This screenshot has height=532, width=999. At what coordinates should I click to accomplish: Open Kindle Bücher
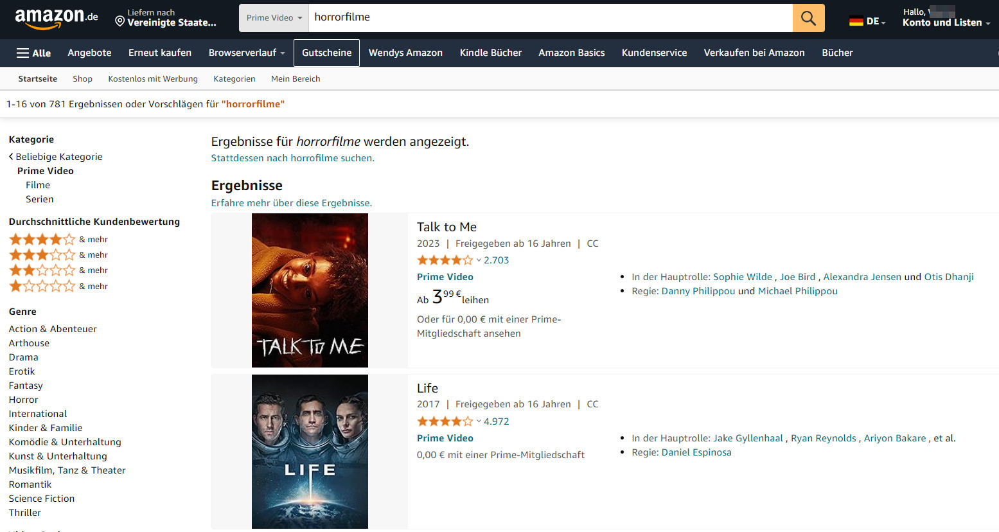tap(491, 53)
